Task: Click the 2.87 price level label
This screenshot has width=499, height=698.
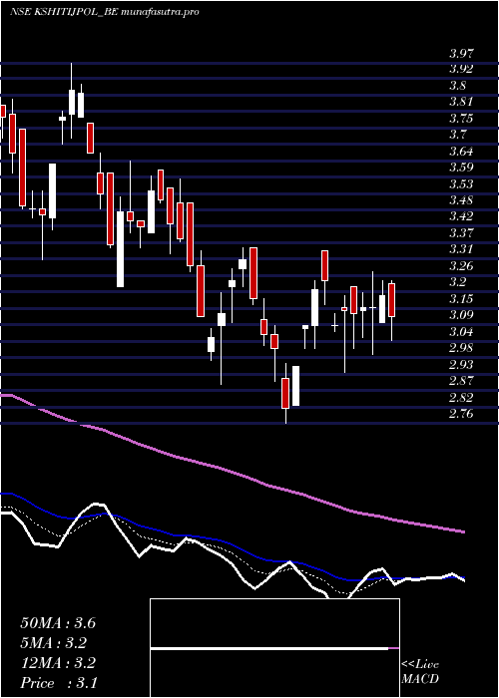Action: click(x=461, y=382)
